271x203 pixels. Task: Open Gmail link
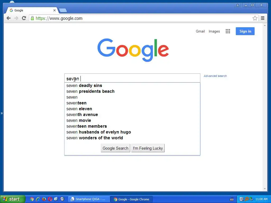[200, 31]
